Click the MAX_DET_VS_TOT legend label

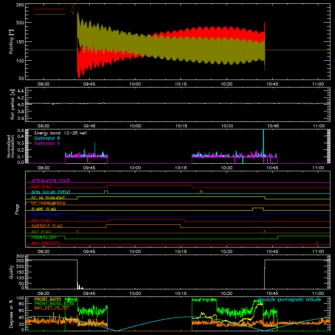coord(52,308)
